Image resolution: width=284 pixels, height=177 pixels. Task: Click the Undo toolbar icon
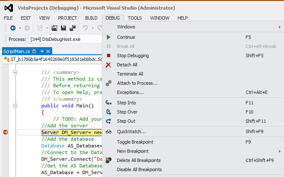pos(85,28)
